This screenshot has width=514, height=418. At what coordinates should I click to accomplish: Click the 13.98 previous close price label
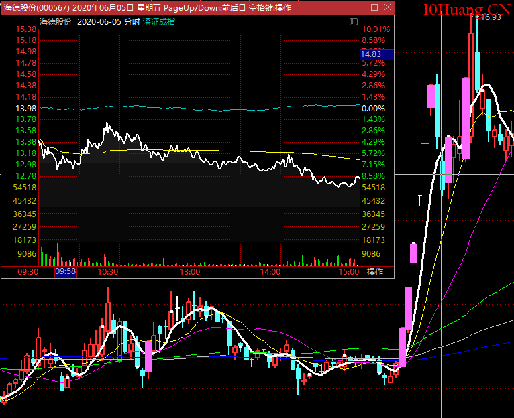27,108
